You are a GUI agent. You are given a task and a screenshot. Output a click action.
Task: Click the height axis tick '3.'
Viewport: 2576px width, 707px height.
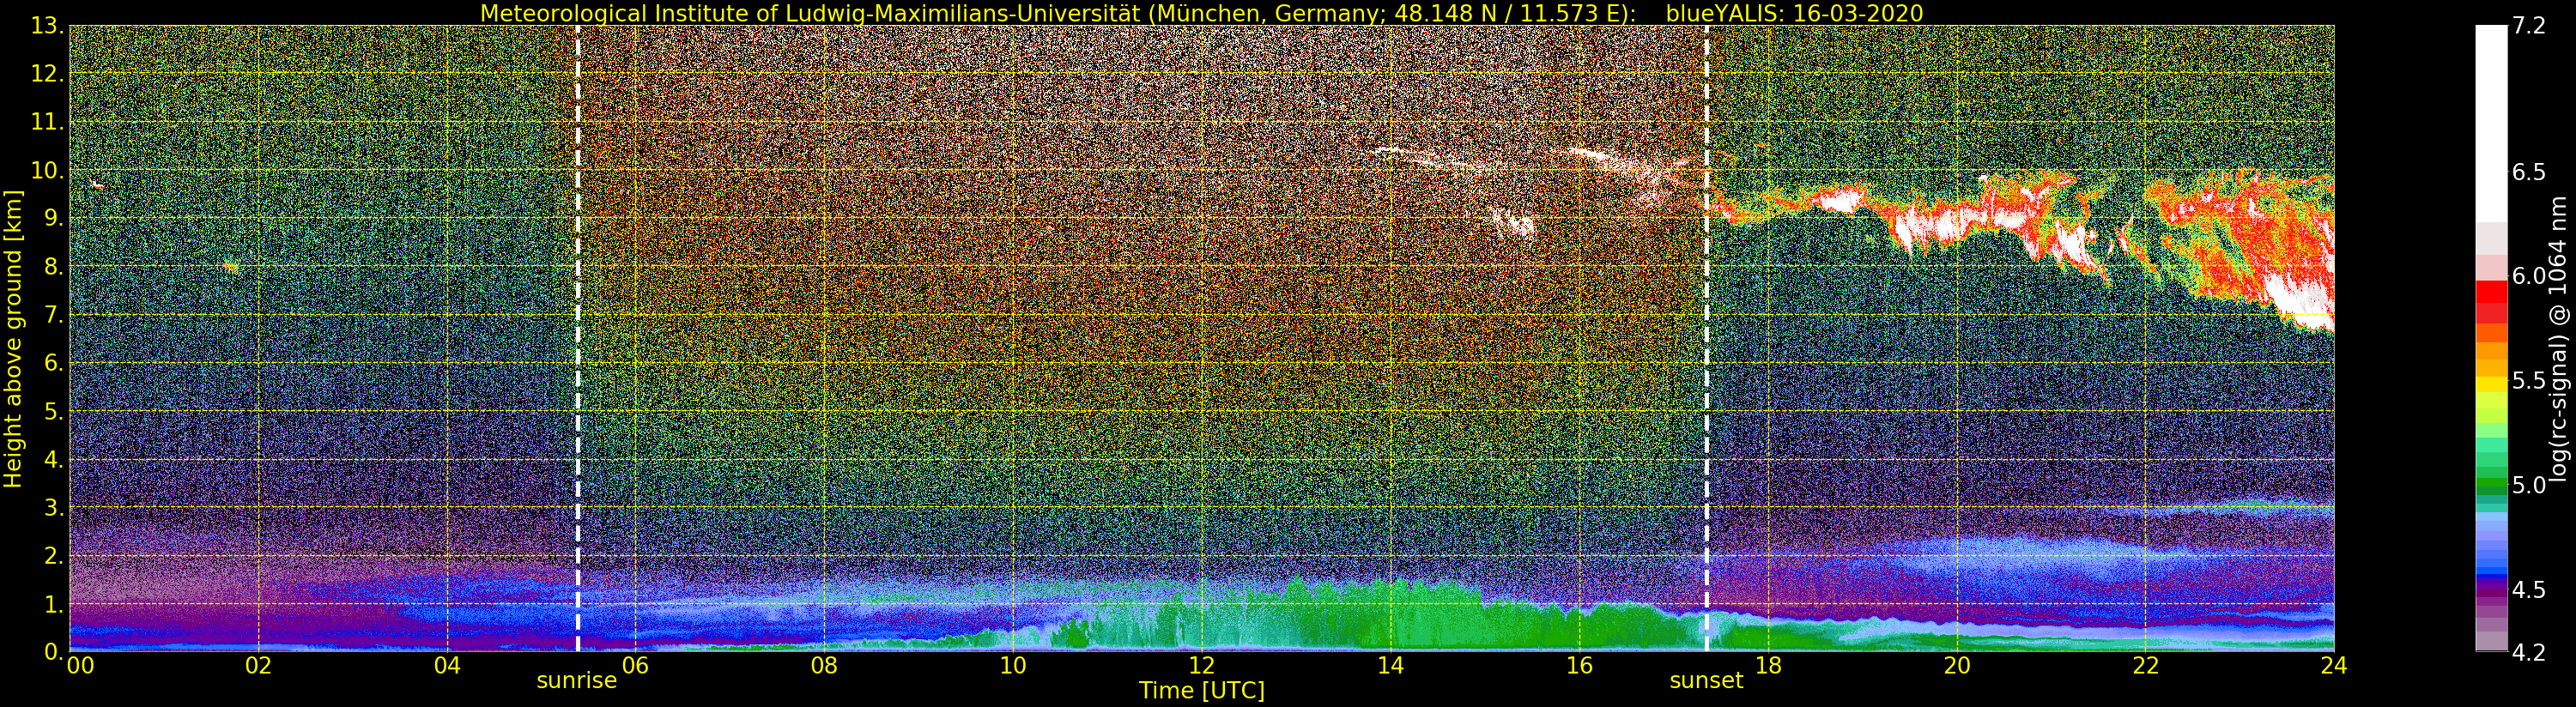pos(54,508)
